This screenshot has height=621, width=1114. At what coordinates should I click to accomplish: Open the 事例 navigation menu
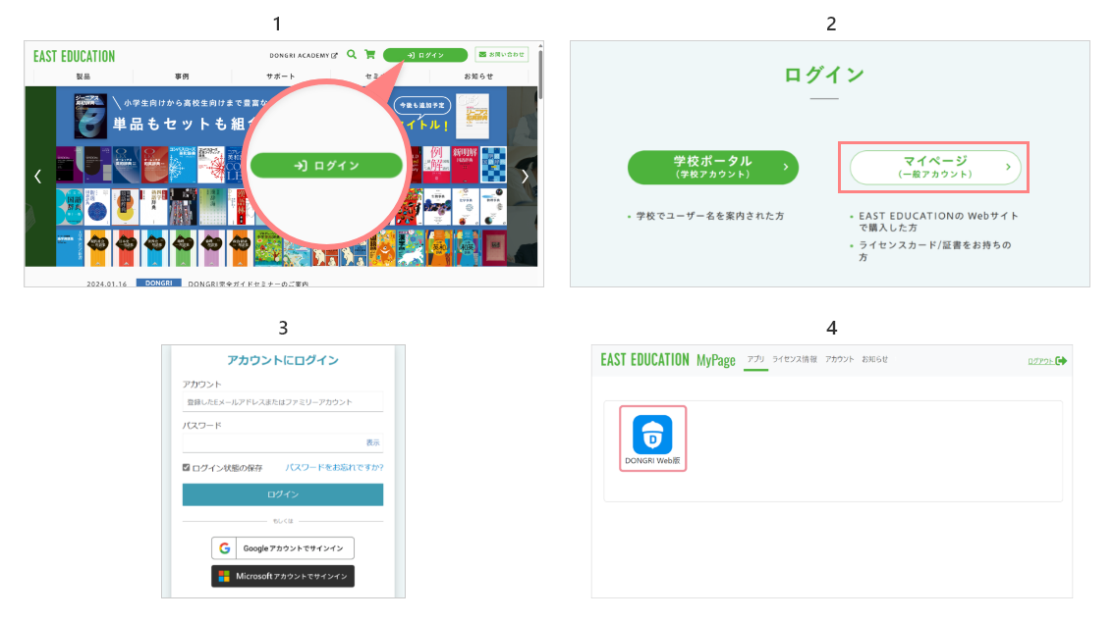[182, 76]
